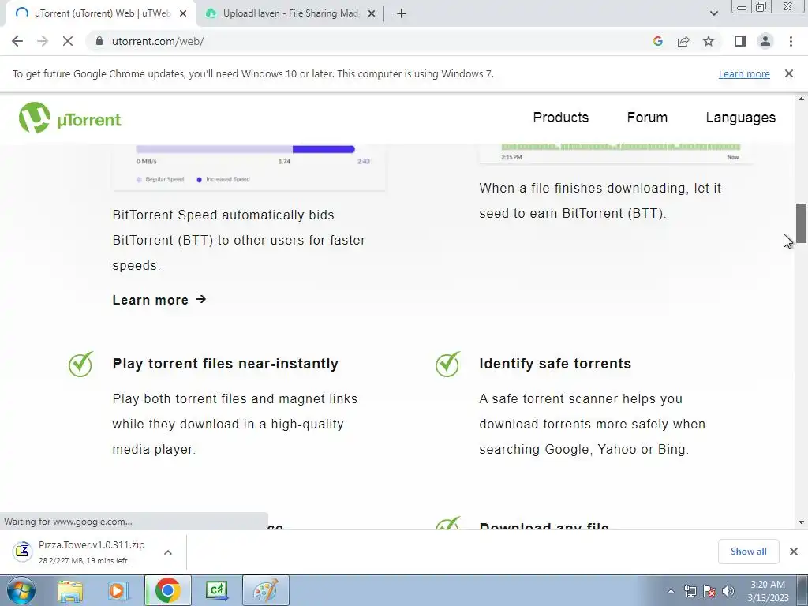The width and height of the screenshot is (808, 606).
Task: Open the Chrome three-dot menu
Action: pyautogui.click(x=791, y=41)
